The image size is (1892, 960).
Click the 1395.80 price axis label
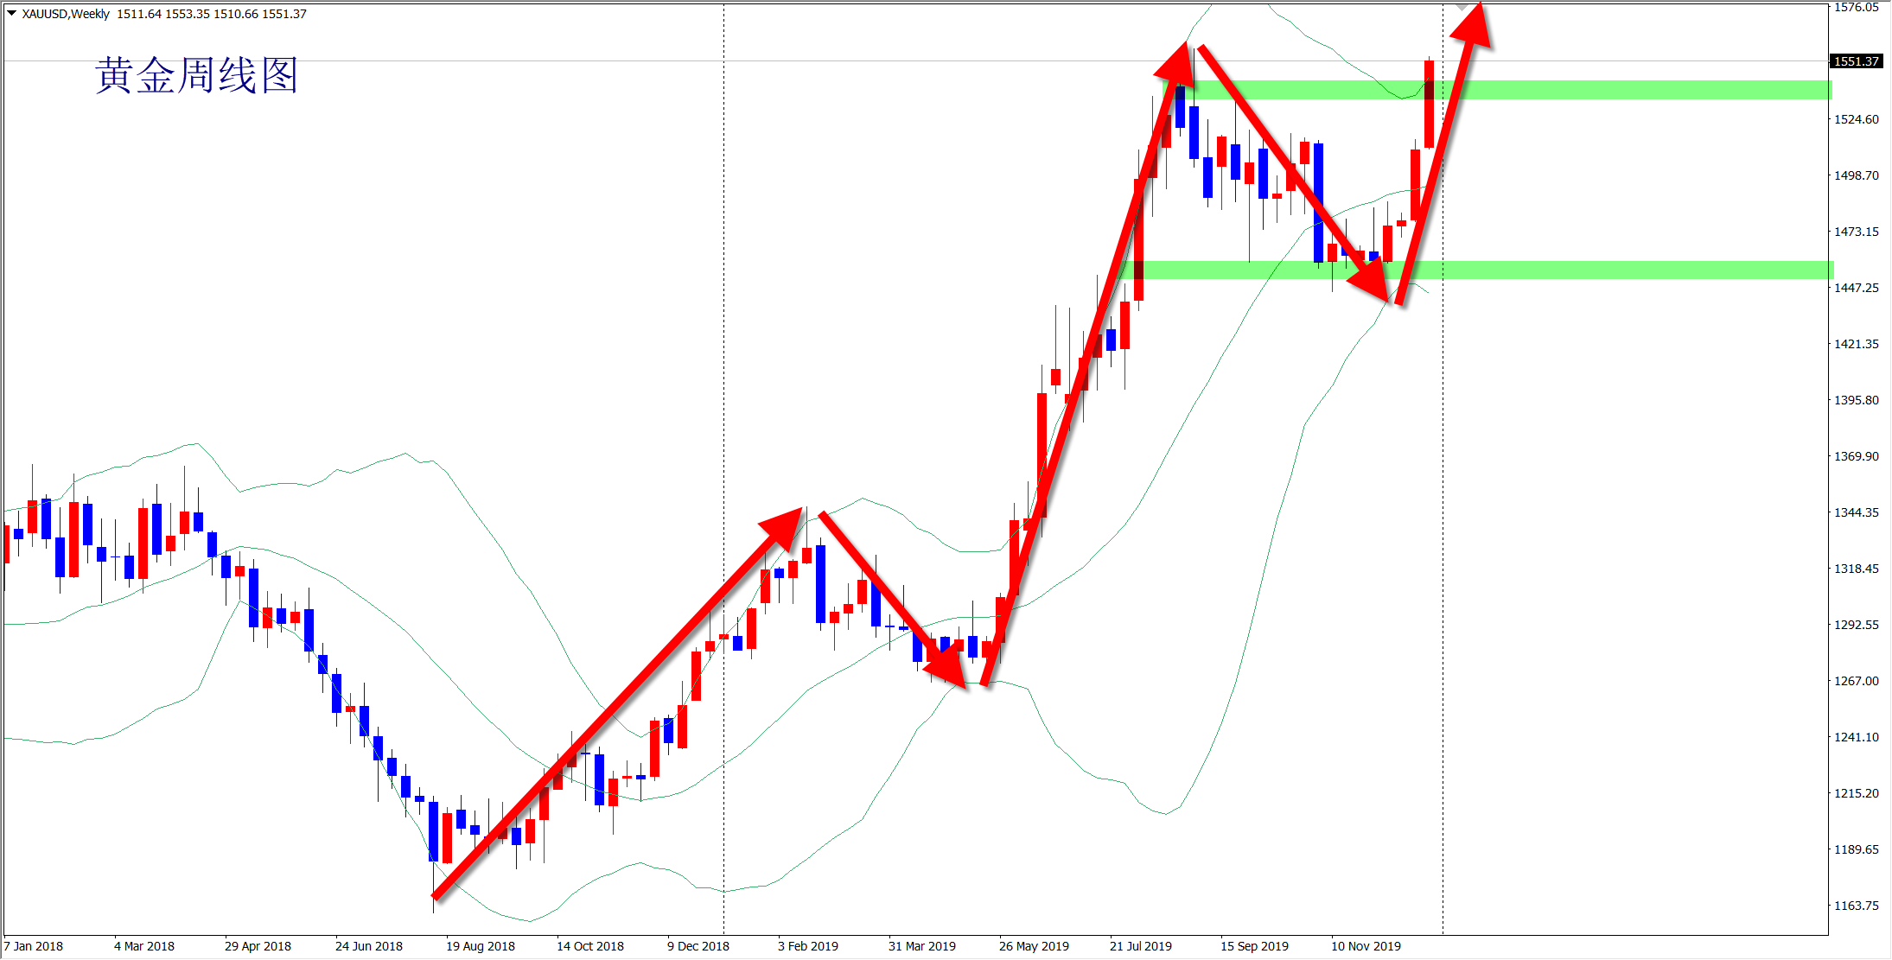coord(1857,400)
